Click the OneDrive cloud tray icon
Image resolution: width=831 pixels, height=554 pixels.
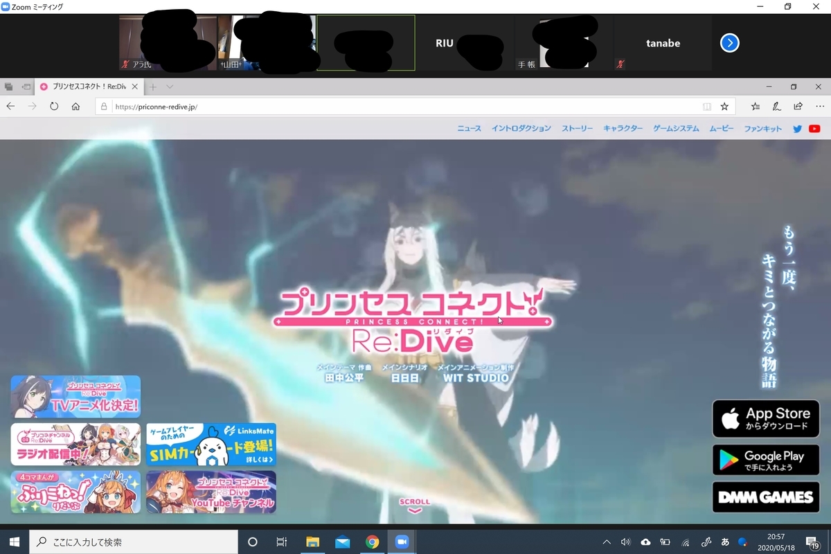(646, 542)
